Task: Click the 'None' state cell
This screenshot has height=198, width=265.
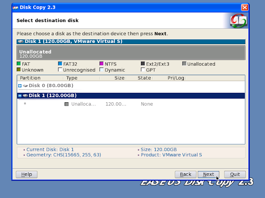Action: click(x=147, y=104)
